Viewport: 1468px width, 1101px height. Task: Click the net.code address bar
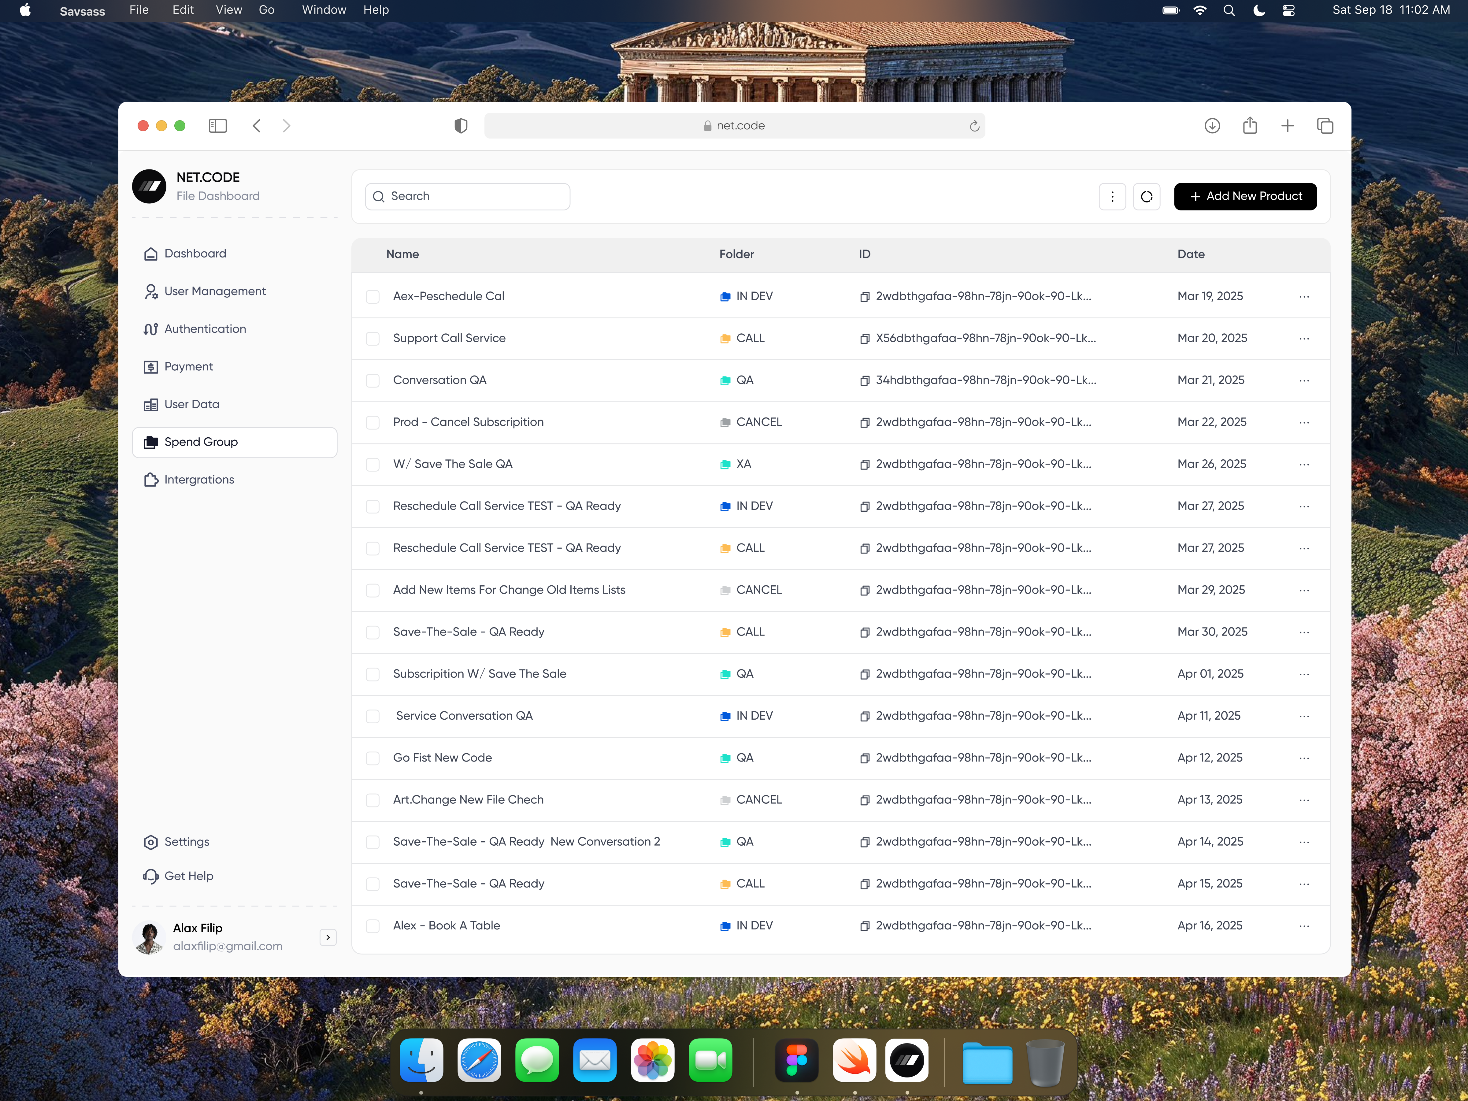coord(734,125)
